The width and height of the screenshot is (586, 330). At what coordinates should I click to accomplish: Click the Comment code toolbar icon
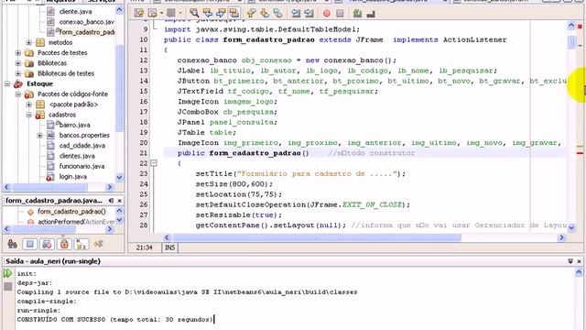[357, 14]
